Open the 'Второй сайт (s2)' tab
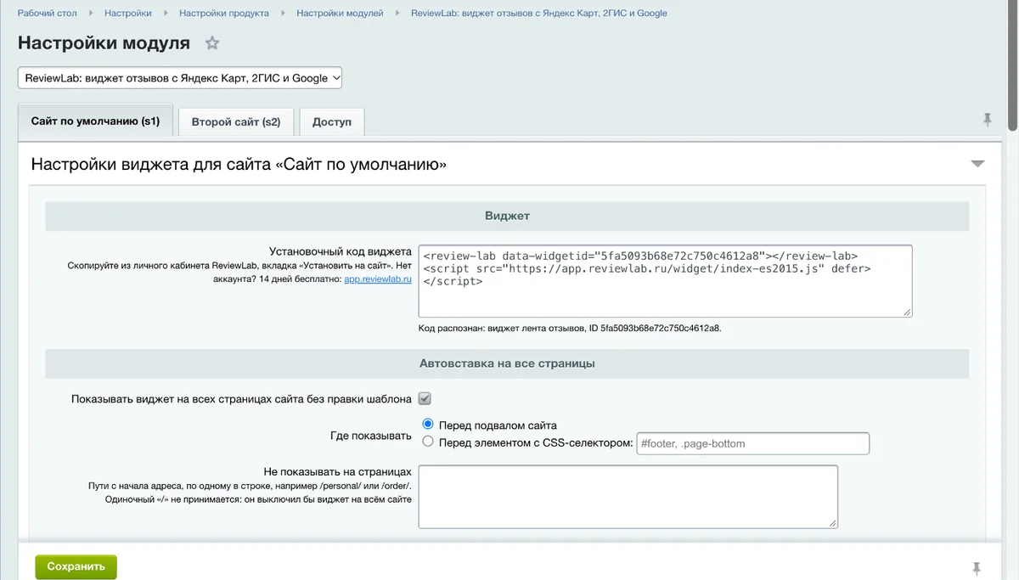This screenshot has width=1019, height=580. (x=236, y=122)
